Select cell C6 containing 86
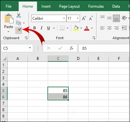The height and width of the screenshot is (122, 130). coord(58,97)
